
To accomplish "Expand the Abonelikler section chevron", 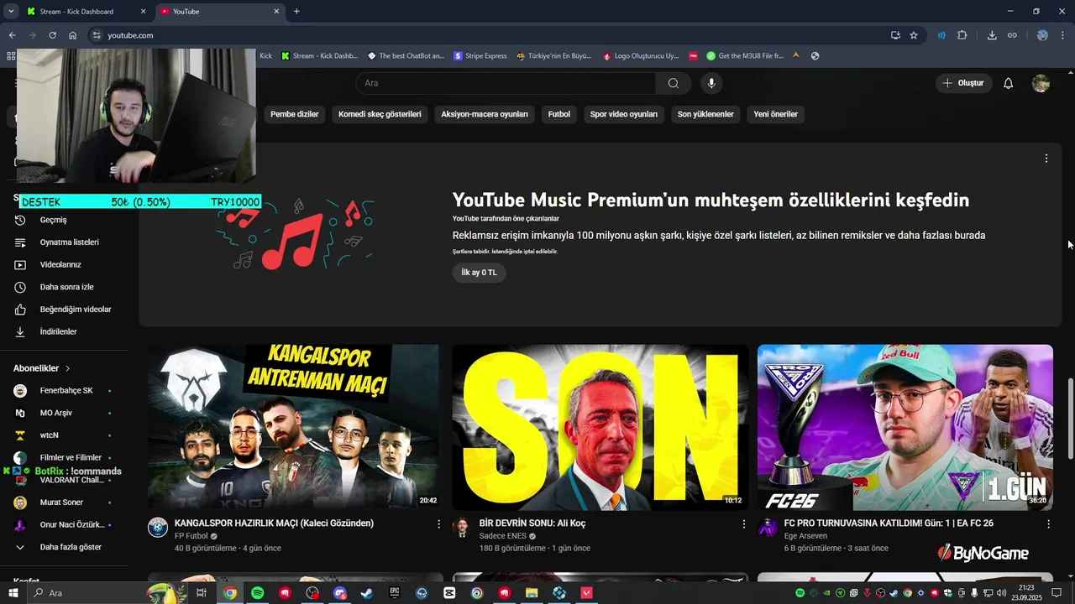I will 68,368.
